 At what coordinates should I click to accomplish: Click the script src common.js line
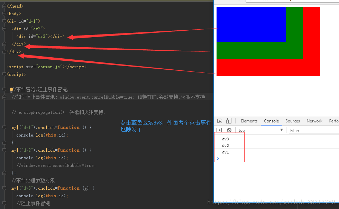[46, 67]
